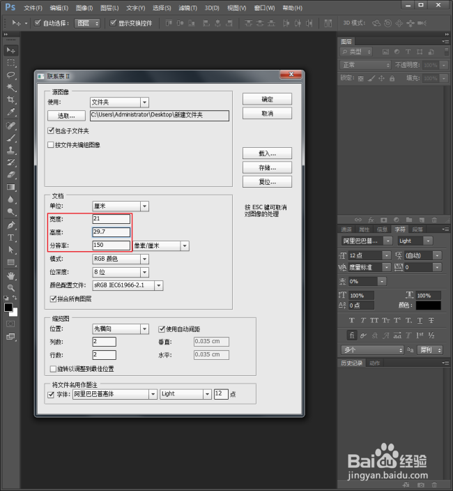Screen dimensions: 453x491
Task: Open the 图像(I) menu
Action: tap(84, 8)
